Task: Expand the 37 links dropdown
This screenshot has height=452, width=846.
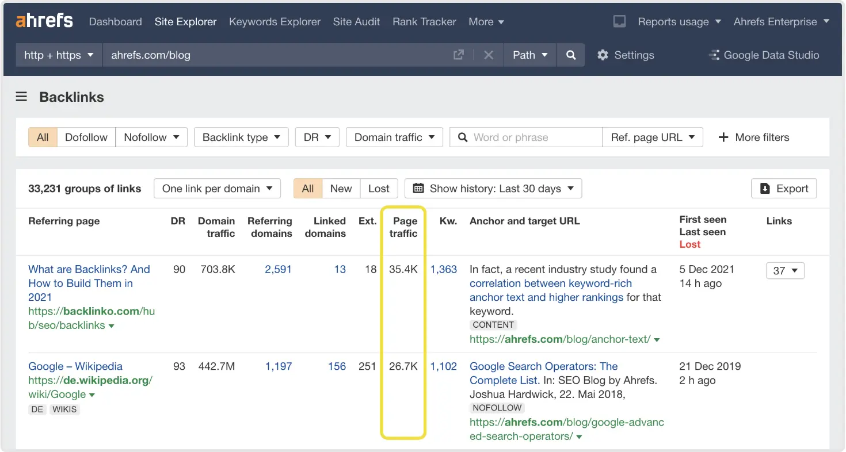Action: tap(785, 270)
